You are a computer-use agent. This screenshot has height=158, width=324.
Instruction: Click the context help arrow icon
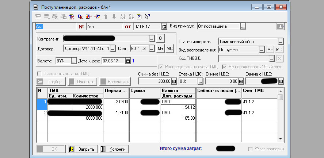click(x=147, y=16)
